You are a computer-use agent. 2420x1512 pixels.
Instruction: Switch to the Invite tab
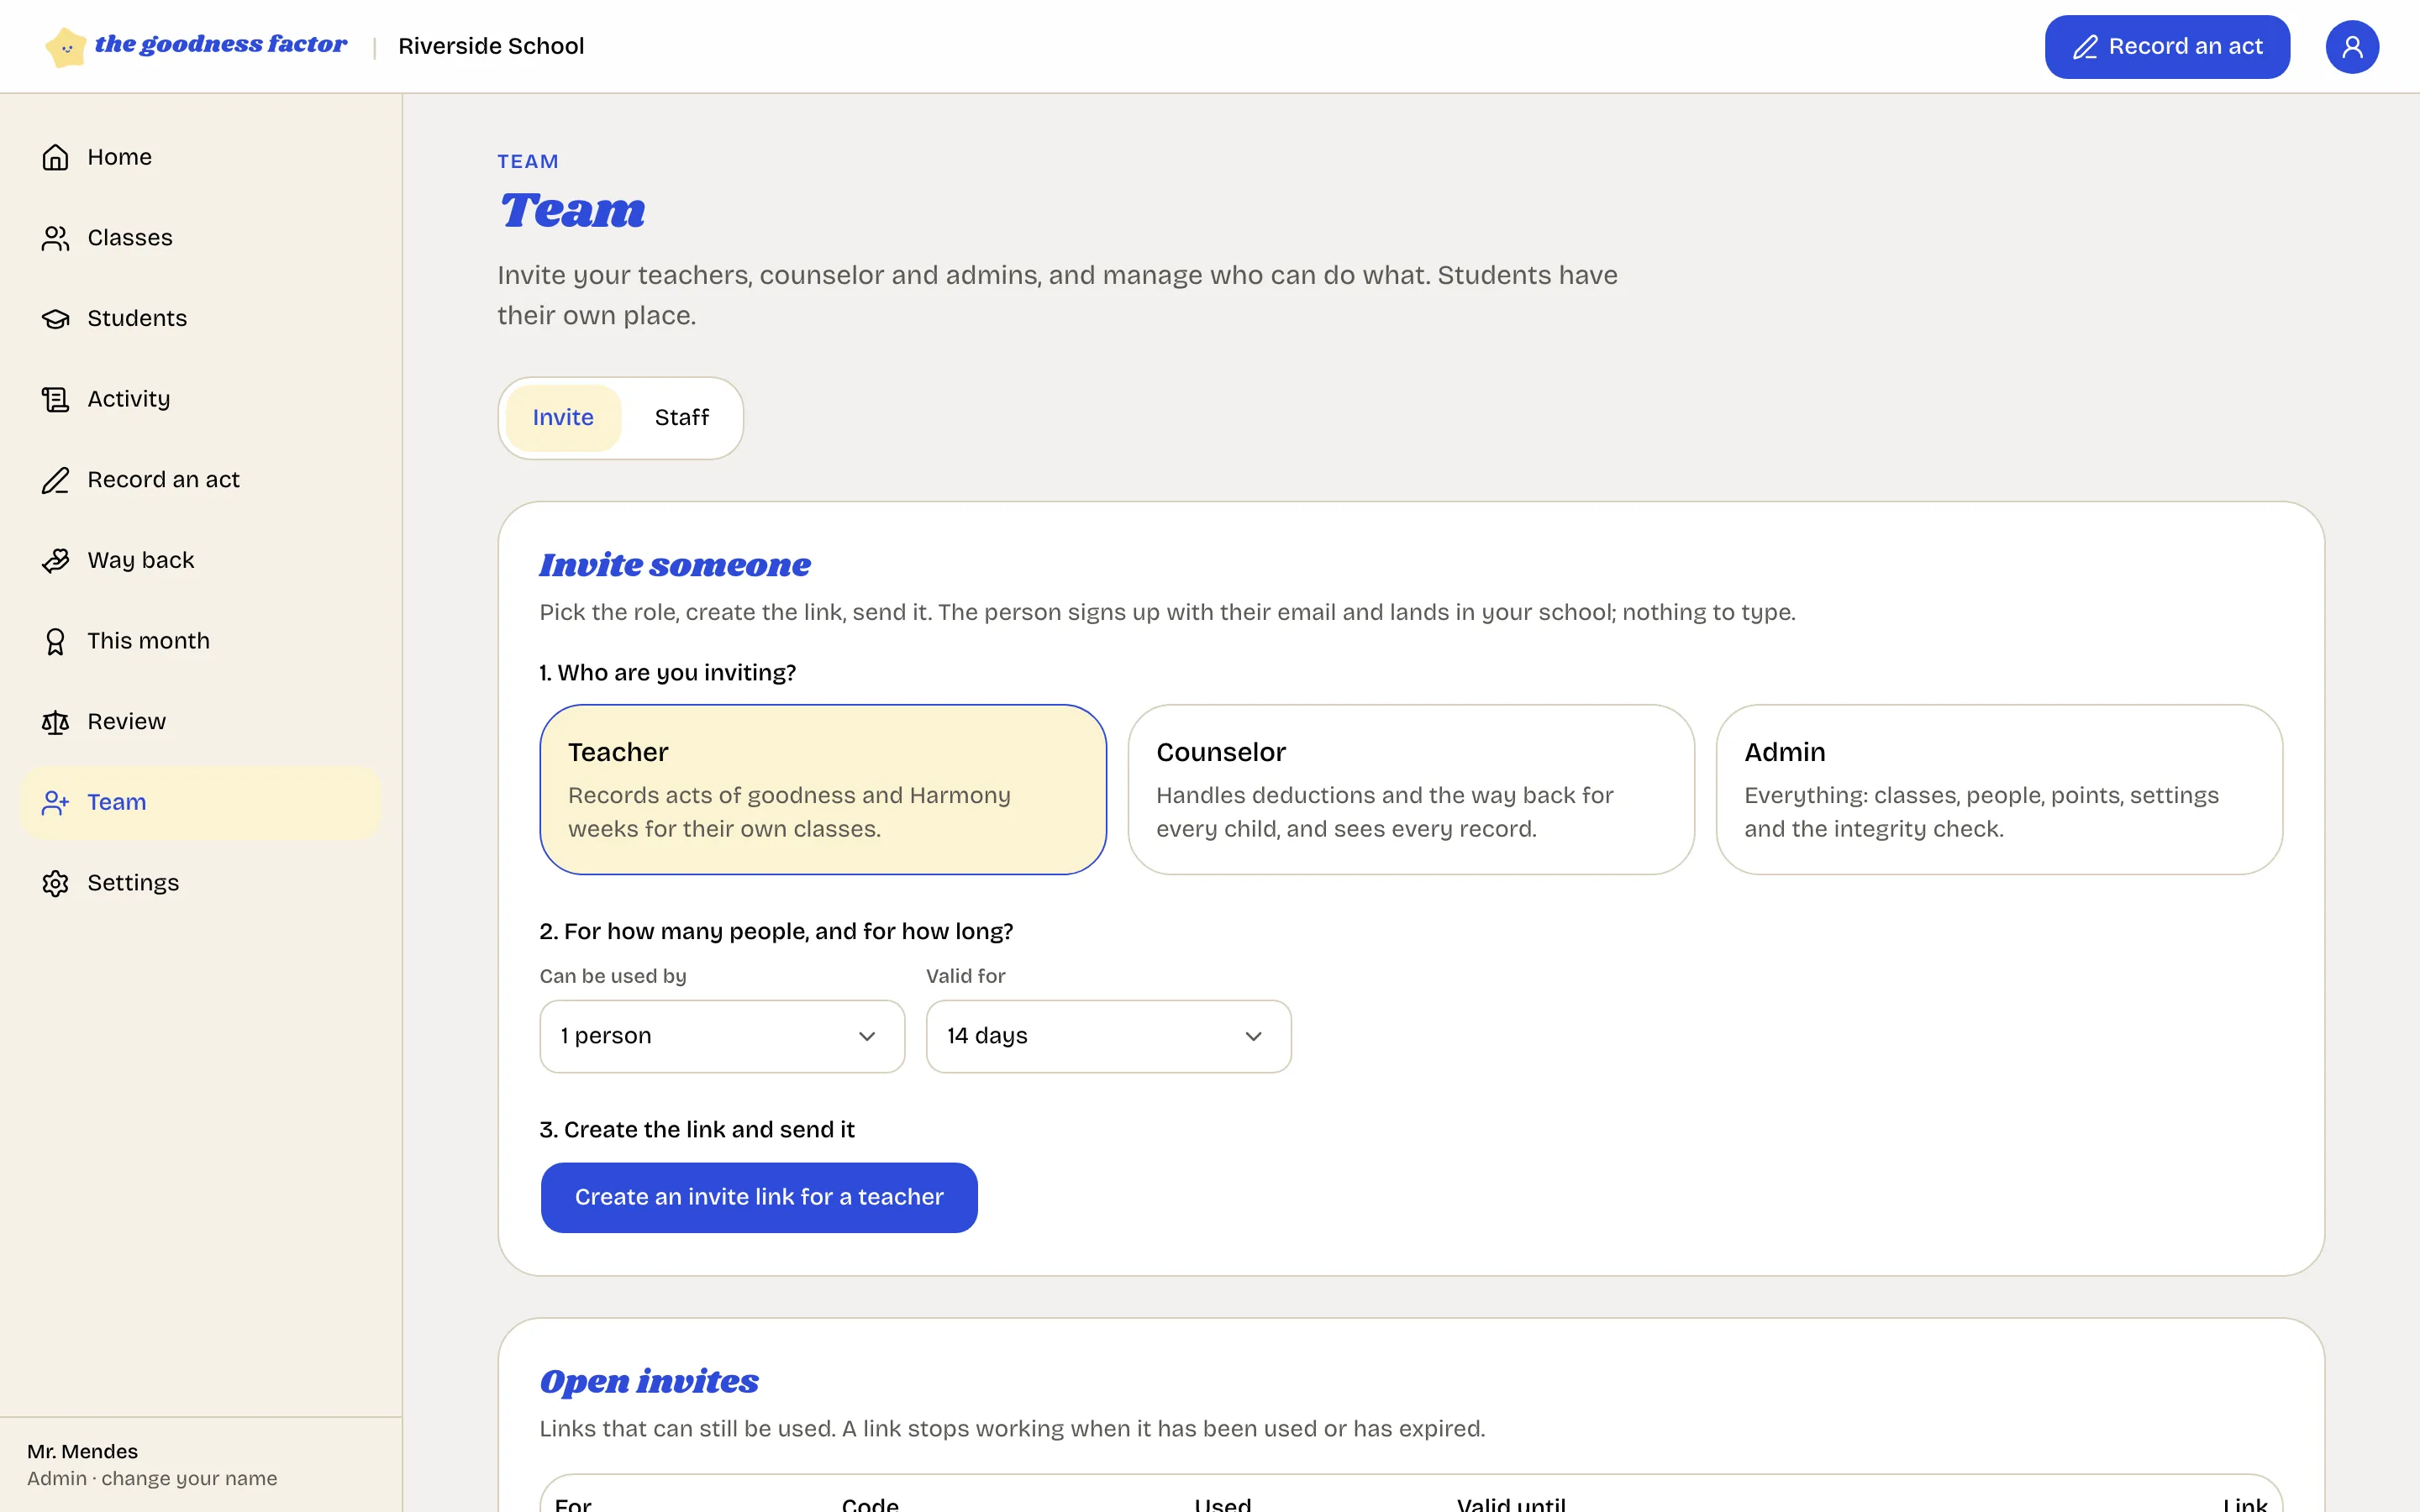(x=563, y=418)
